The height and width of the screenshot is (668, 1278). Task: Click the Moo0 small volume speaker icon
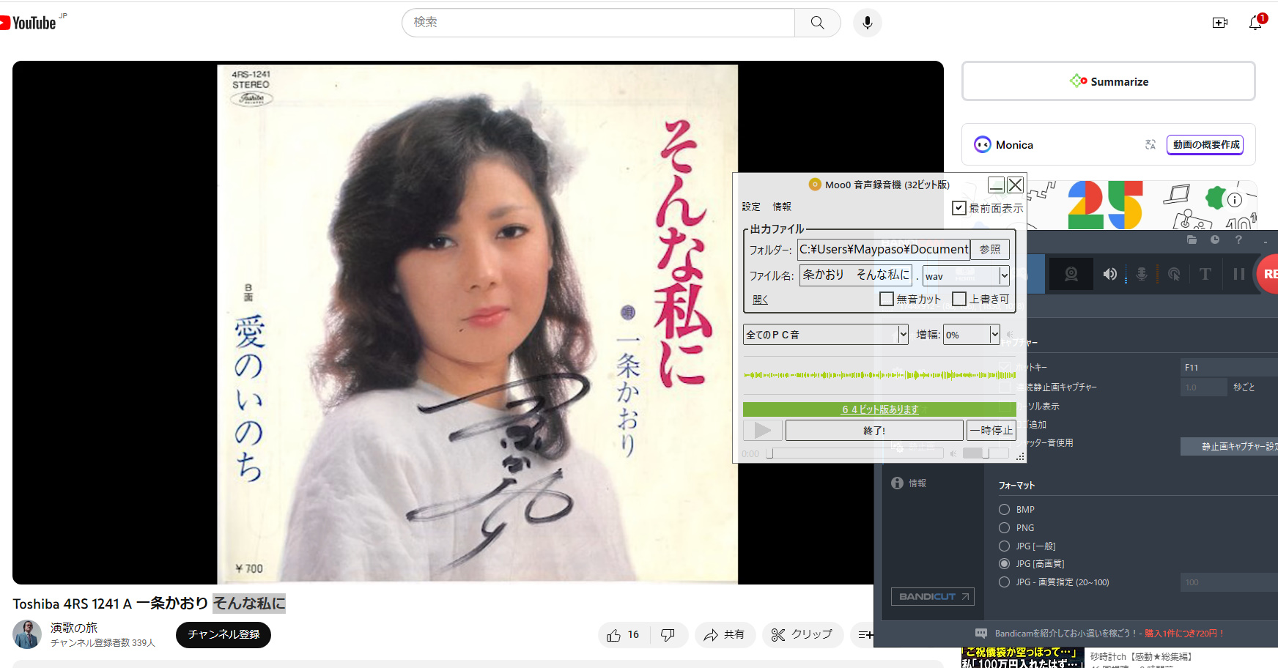click(953, 453)
